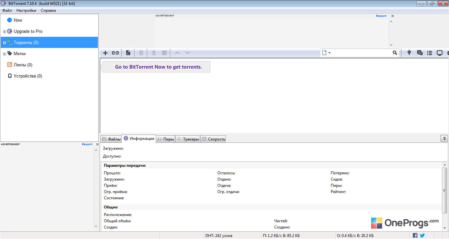
Task: Click the monitor toolbar icon
Action: [439, 53]
